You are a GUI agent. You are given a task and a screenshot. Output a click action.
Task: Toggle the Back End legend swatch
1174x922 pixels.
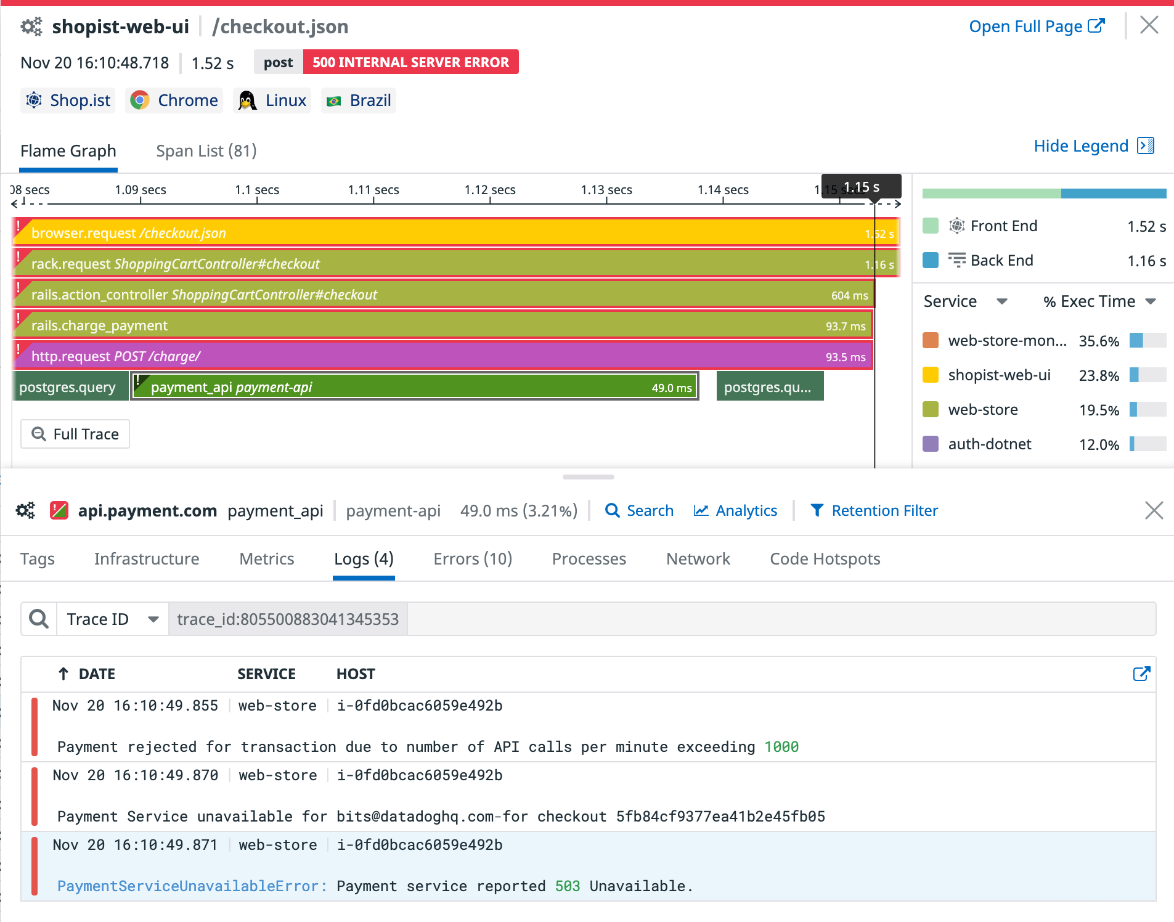click(931, 259)
